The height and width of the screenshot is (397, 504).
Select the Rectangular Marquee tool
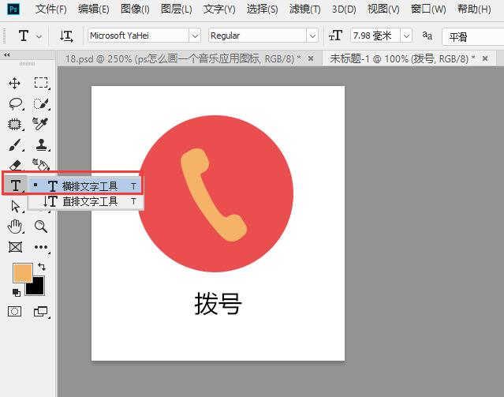point(41,83)
